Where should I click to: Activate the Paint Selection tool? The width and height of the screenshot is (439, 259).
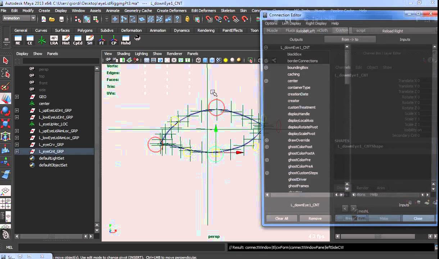[5, 86]
